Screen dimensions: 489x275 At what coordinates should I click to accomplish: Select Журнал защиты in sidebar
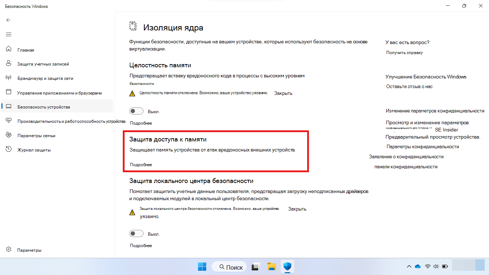pos(34,150)
